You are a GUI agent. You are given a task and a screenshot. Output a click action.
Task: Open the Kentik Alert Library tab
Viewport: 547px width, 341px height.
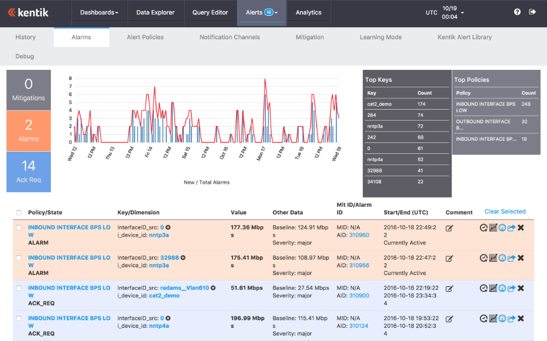[x=464, y=37]
